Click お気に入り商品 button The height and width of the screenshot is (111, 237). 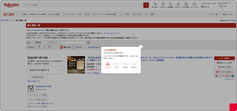click(225, 67)
